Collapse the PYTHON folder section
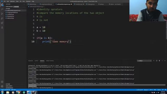Viewport: 167px width, 94px height. 8,9
